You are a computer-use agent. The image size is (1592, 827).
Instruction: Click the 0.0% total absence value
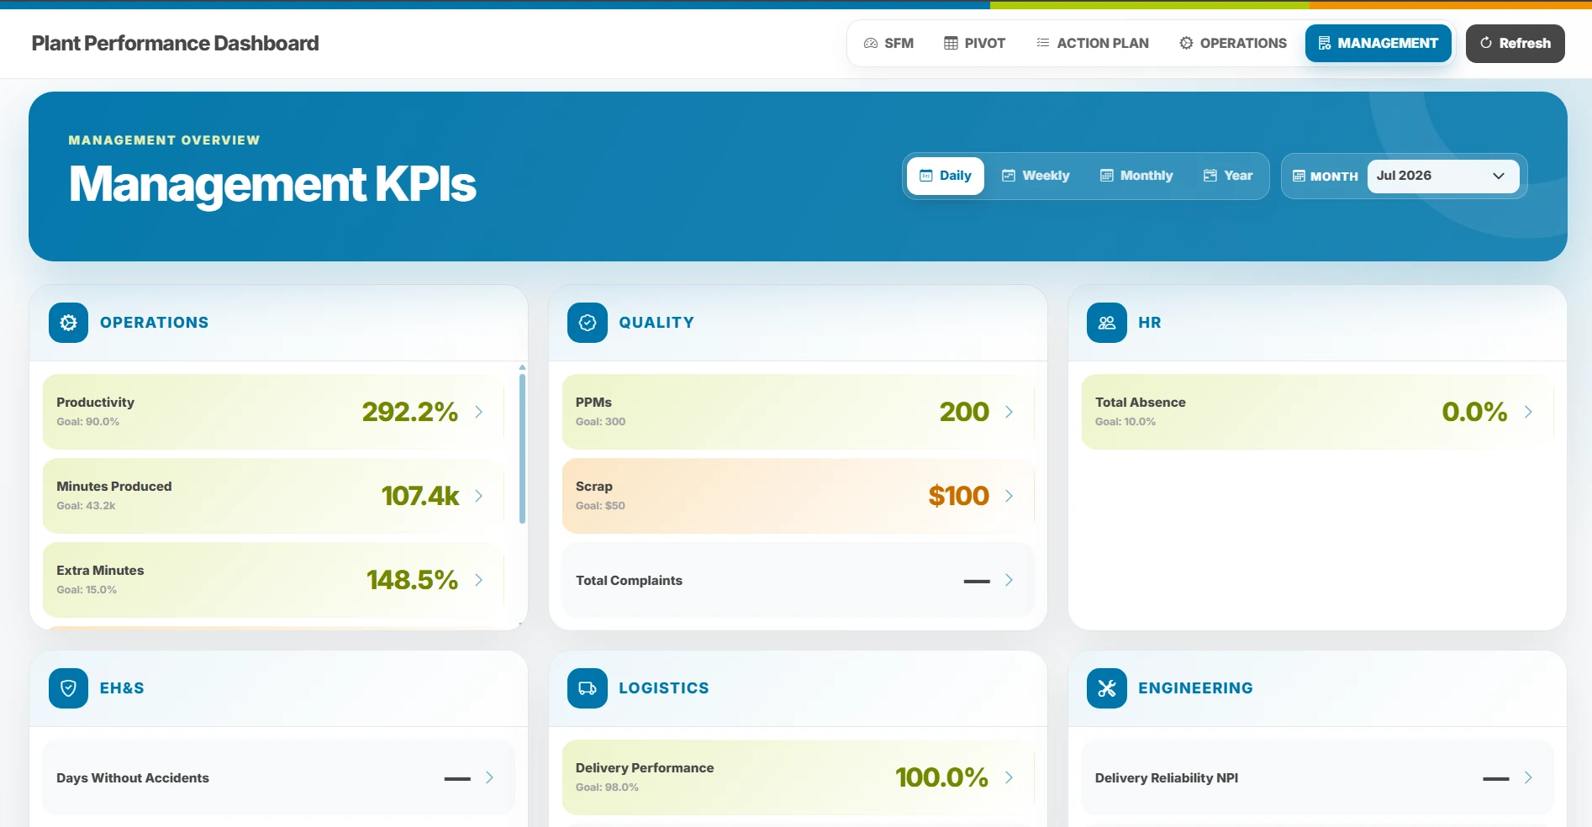[1474, 412]
